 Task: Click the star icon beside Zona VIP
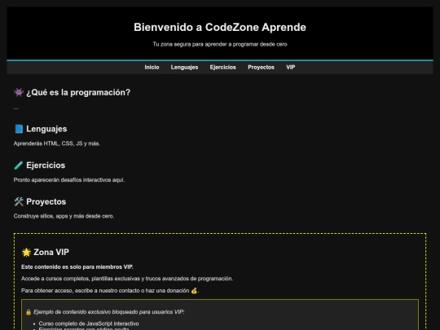pyautogui.click(x=26, y=253)
